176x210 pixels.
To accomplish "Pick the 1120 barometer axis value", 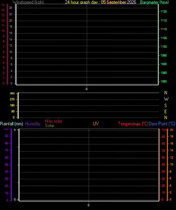I will click(164, 11).
